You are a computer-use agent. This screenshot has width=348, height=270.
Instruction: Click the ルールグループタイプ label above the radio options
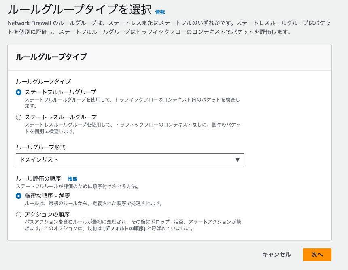(43, 81)
